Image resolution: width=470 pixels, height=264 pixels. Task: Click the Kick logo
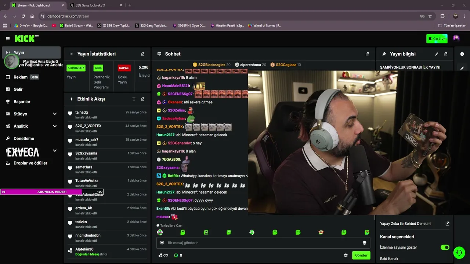pyautogui.click(x=27, y=38)
